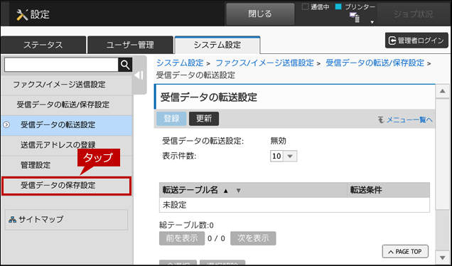
Task: Focus the sidebar search input field
Action: point(61,65)
